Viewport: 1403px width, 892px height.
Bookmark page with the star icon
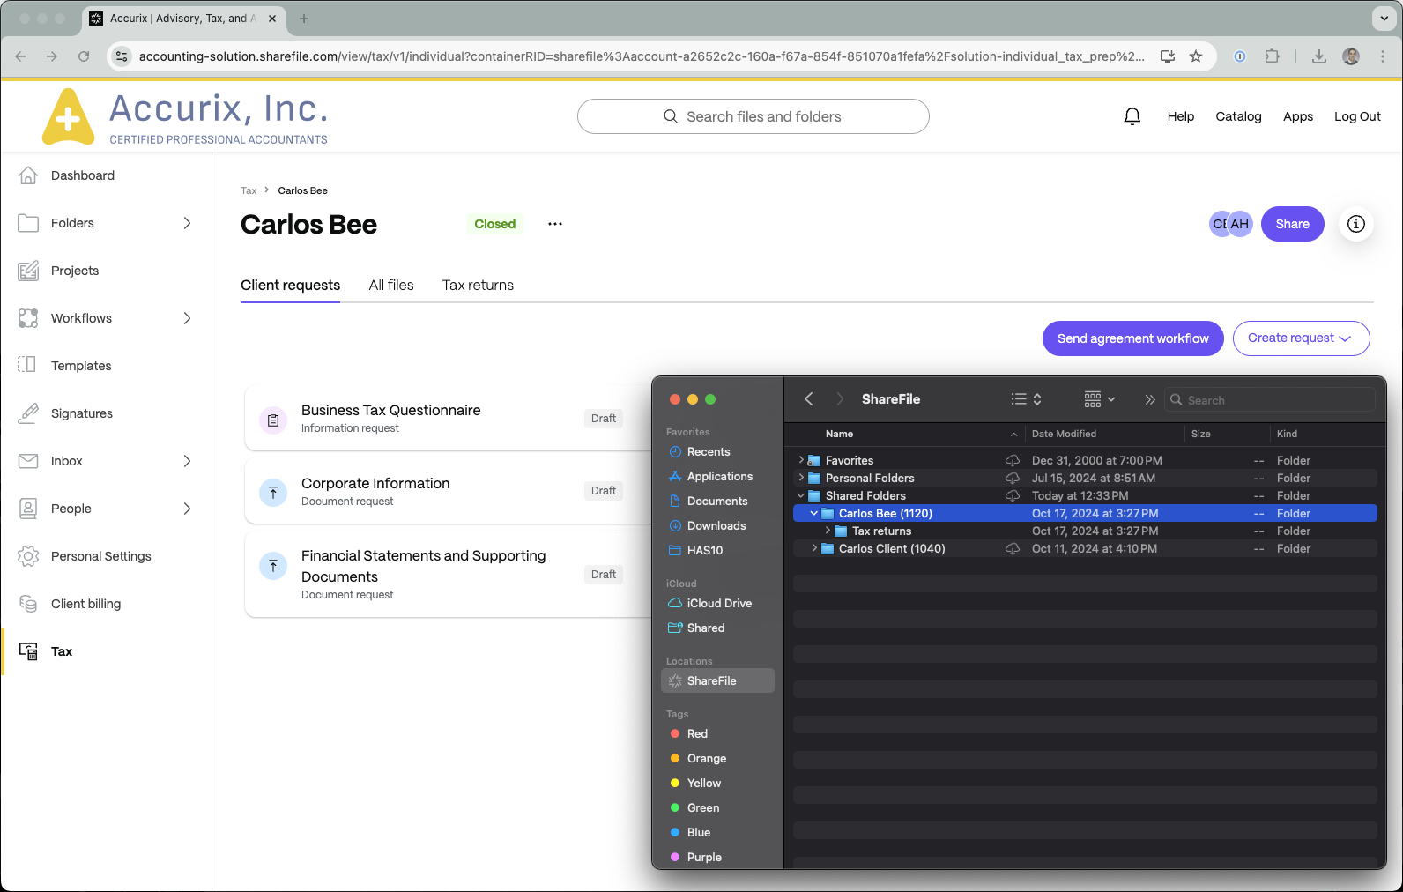pyautogui.click(x=1196, y=56)
